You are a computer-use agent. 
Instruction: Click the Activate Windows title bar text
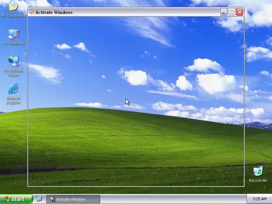tap(54, 12)
